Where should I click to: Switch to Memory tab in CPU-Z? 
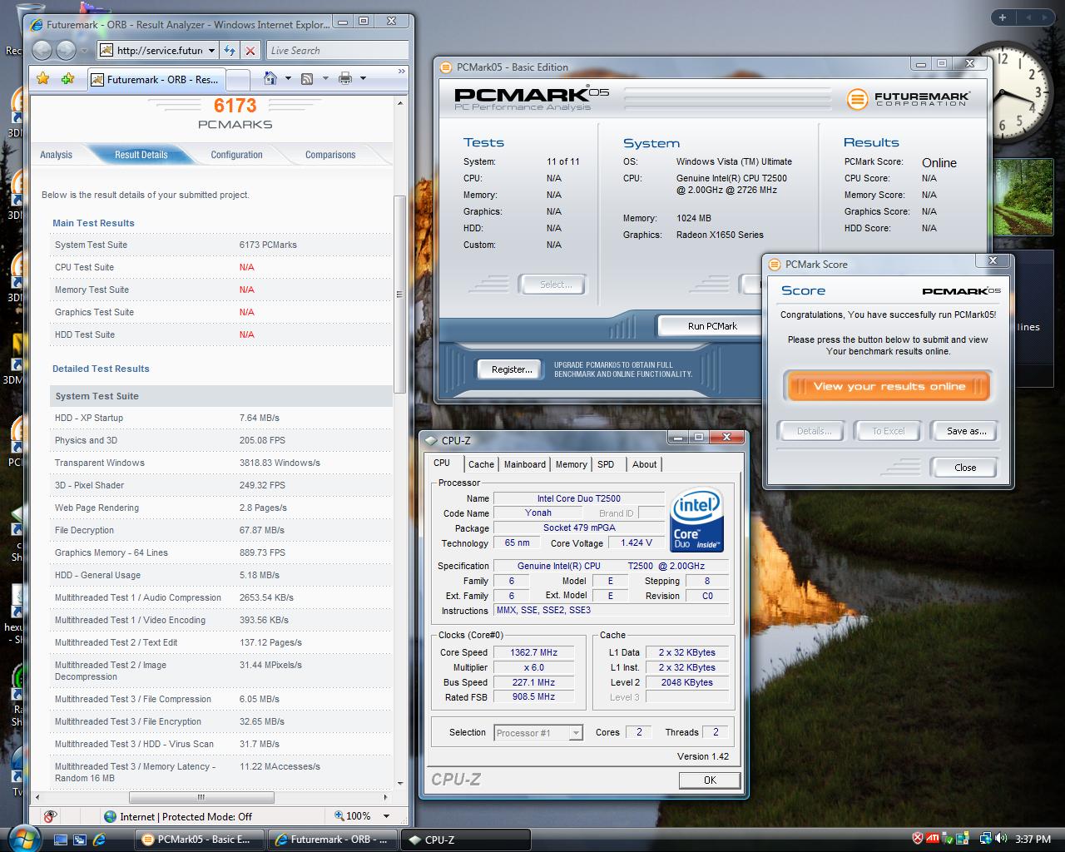click(571, 464)
